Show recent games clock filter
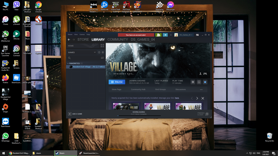 pyautogui.click(x=99, y=52)
